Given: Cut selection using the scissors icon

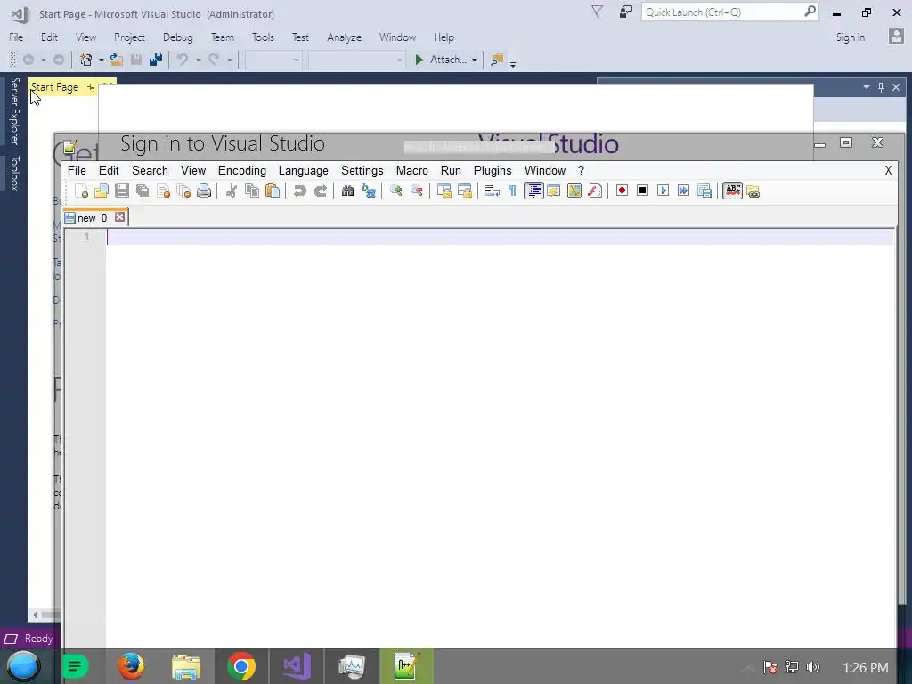Looking at the screenshot, I should pos(231,191).
